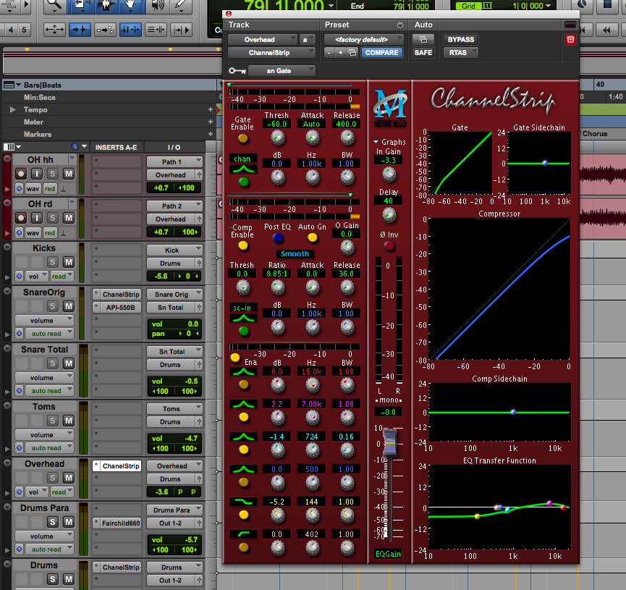
Task: Click the BYPASS button
Action: point(461,40)
